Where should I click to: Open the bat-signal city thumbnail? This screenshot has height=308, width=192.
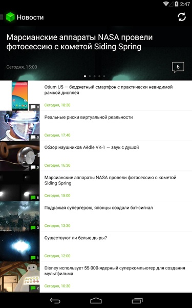click(20, 216)
